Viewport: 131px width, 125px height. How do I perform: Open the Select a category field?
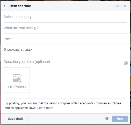pyautogui.click(x=65, y=17)
